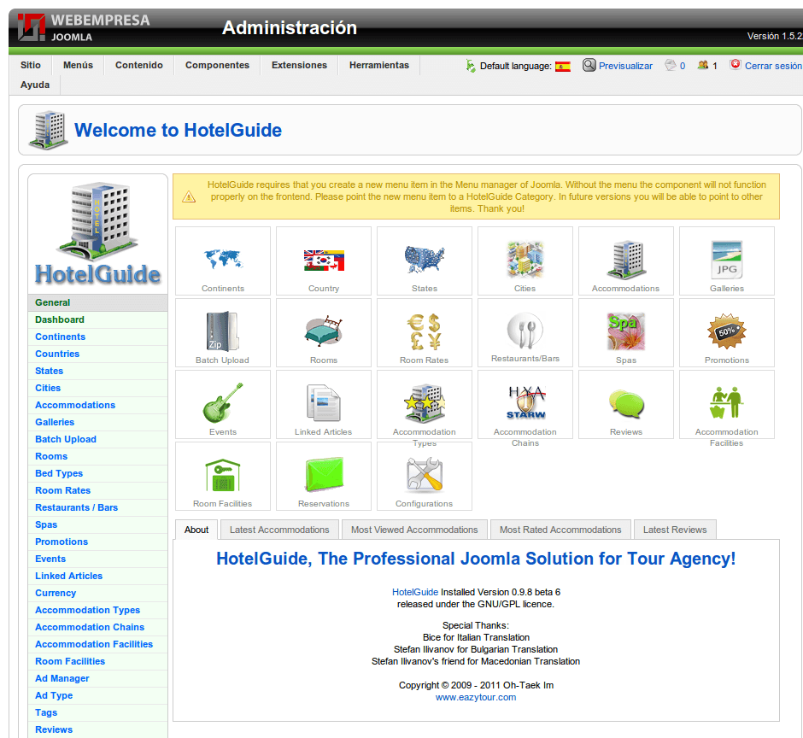Switch to Latest Reviews tab
Viewport: 803px width, 738px height.
click(675, 530)
